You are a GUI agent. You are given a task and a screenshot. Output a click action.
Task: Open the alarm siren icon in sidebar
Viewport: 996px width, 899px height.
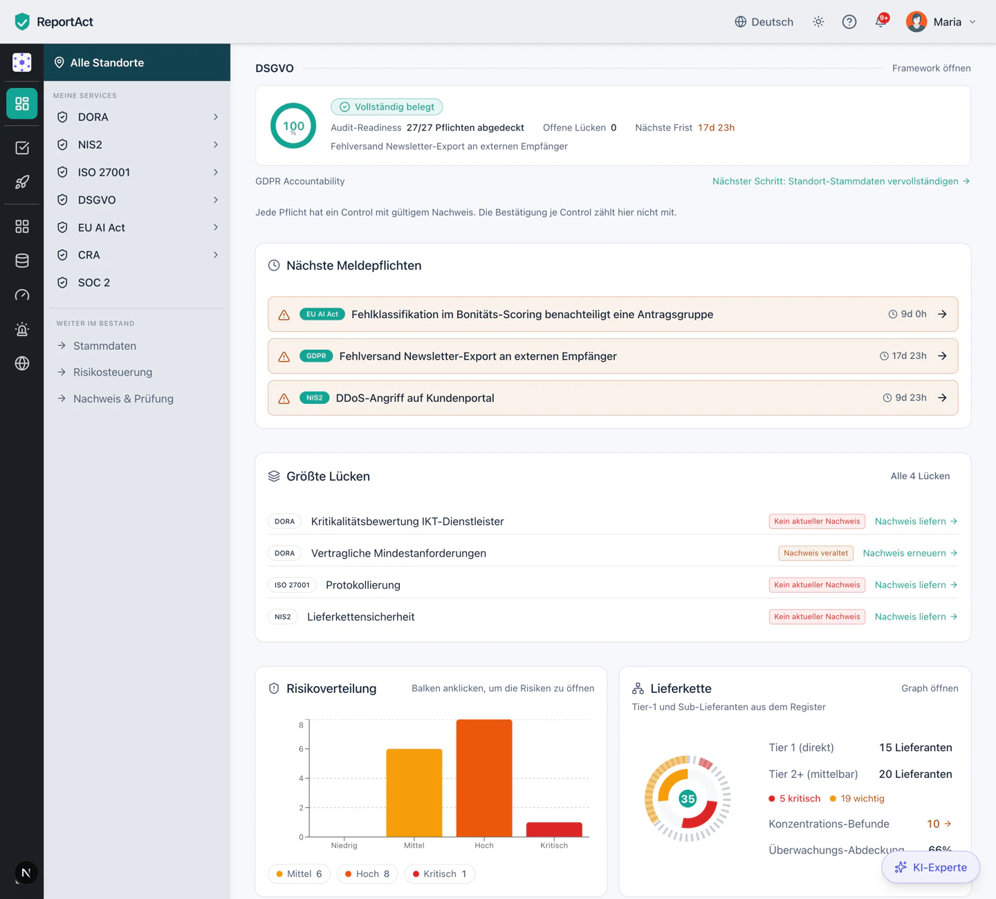point(21,329)
